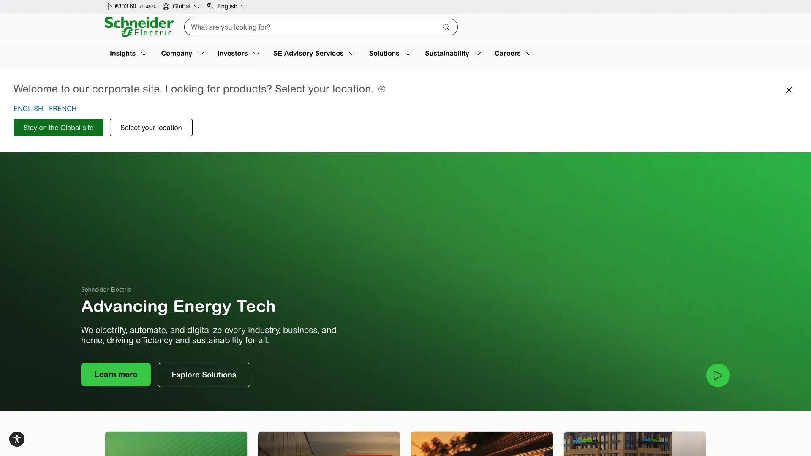This screenshot has height=456, width=811.
Task: Open the Sustainability menu
Action: (447, 54)
